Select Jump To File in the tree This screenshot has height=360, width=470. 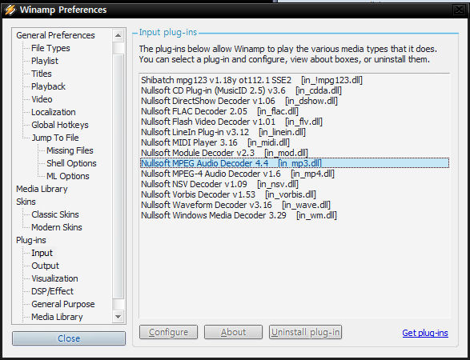click(x=55, y=138)
